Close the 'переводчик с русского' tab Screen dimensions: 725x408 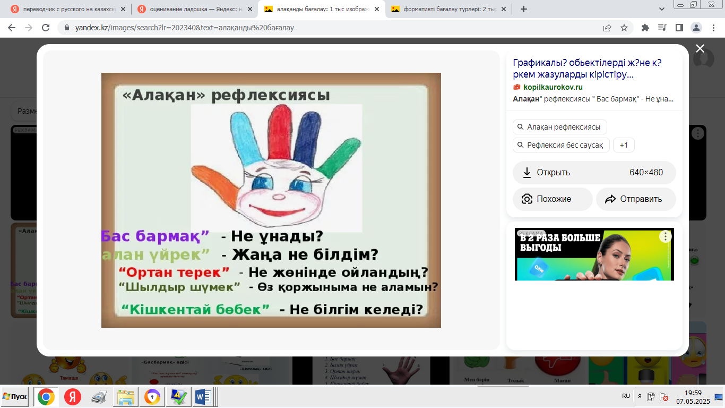pos(123,9)
